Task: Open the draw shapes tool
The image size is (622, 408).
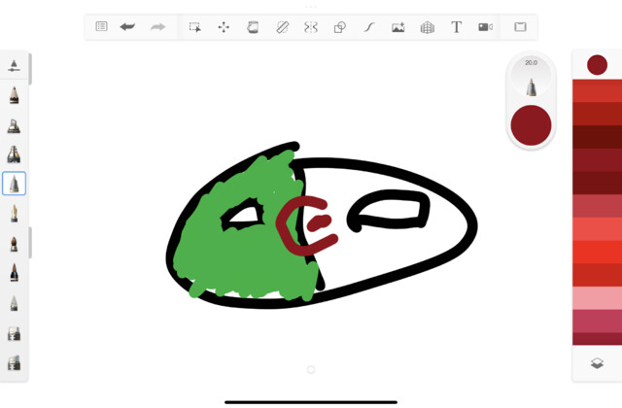Action: pyautogui.click(x=340, y=27)
